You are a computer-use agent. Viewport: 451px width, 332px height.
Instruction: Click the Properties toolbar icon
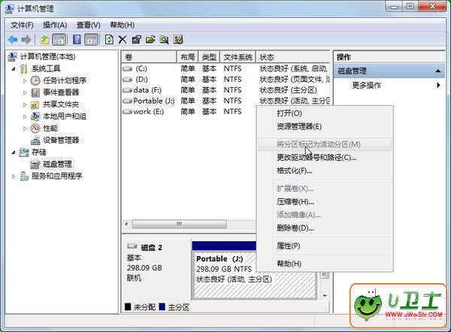tap(136, 40)
